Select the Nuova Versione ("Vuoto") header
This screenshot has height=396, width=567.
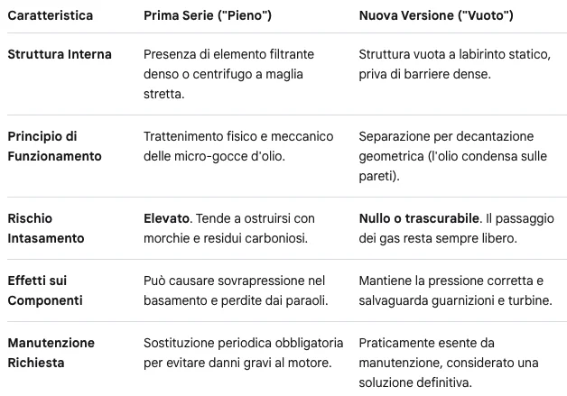[x=436, y=15]
